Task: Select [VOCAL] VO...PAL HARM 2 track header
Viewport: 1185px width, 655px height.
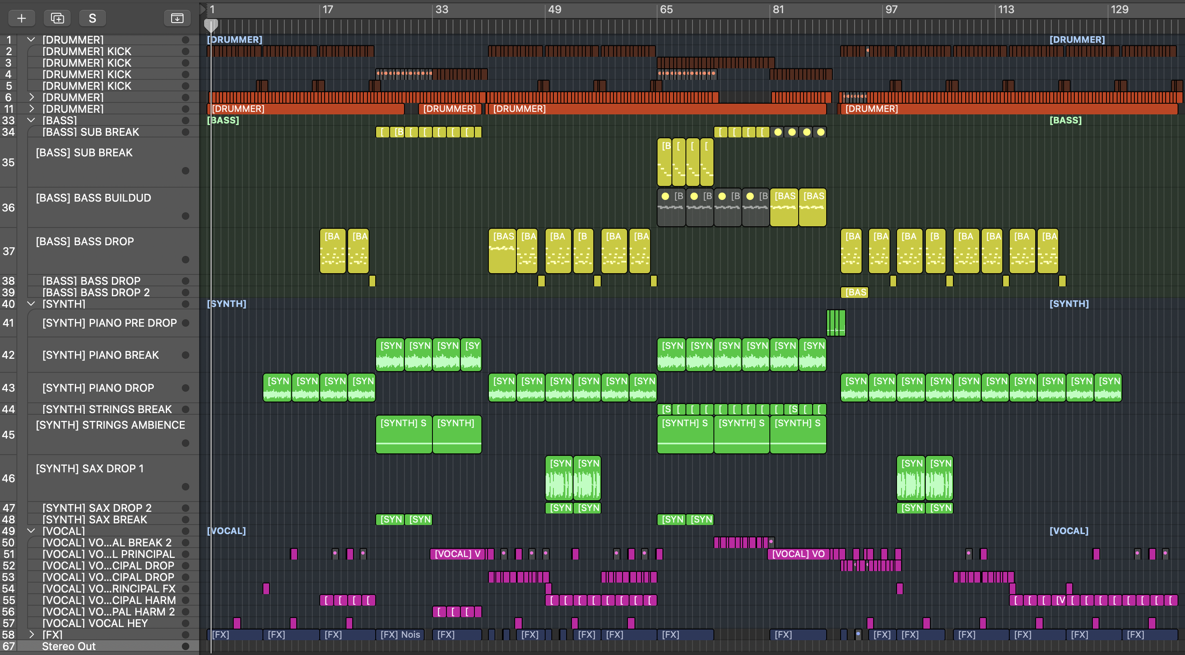Action: (99, 611)
